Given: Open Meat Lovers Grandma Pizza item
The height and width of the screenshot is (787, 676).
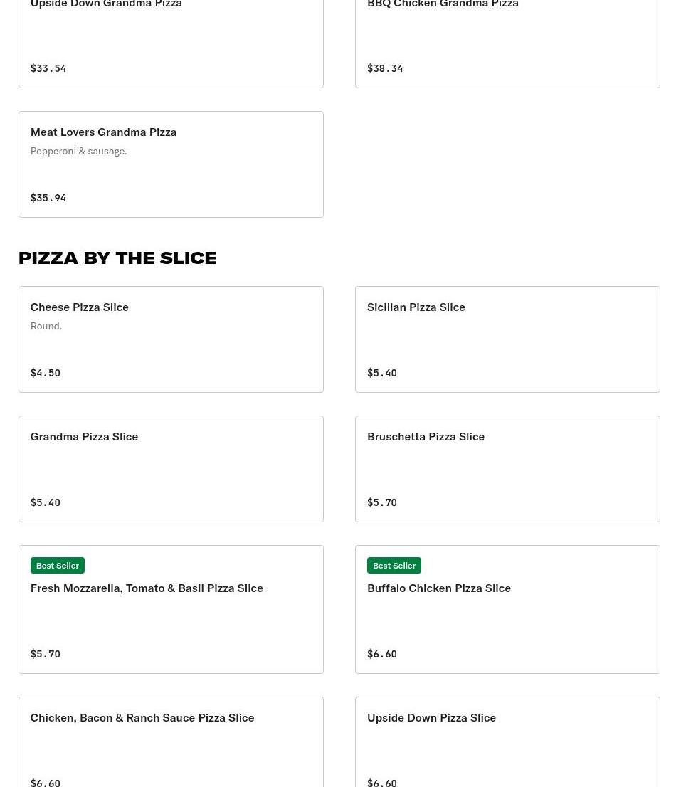Looking at the screenshot, I should click(171, 164).
